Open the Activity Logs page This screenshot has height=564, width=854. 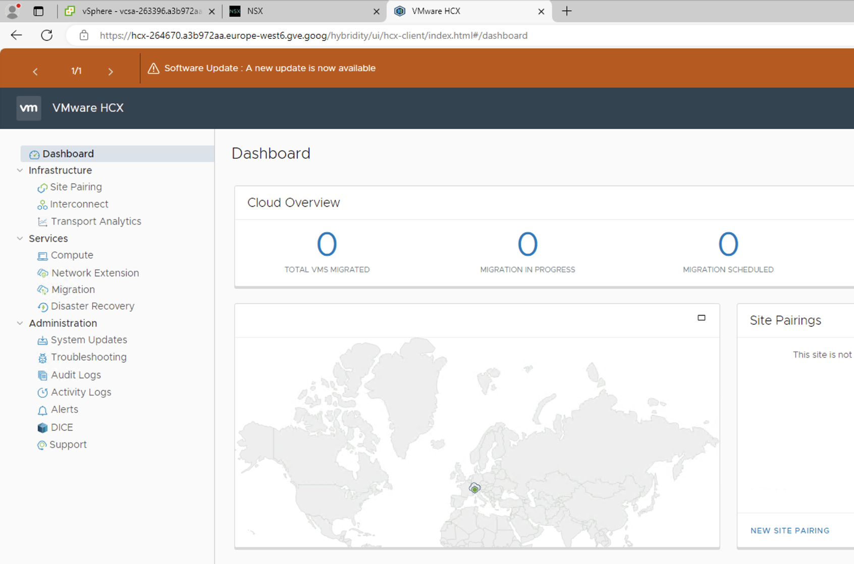(x=81, y=392)
